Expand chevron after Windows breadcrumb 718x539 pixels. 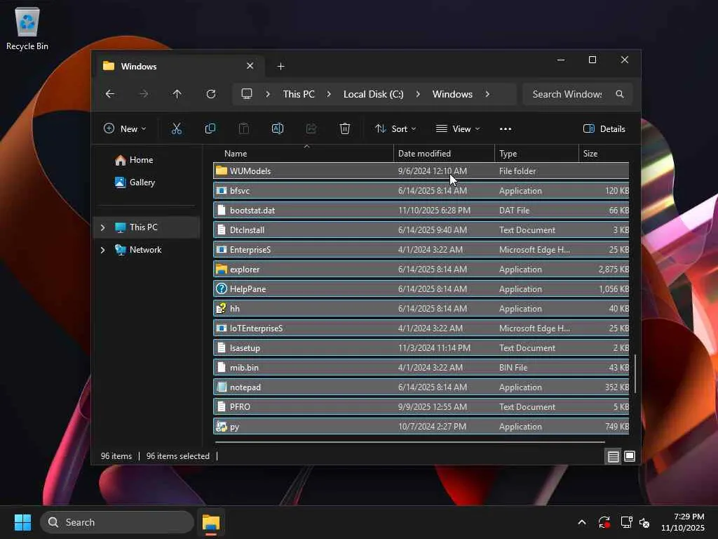point(487,94)
